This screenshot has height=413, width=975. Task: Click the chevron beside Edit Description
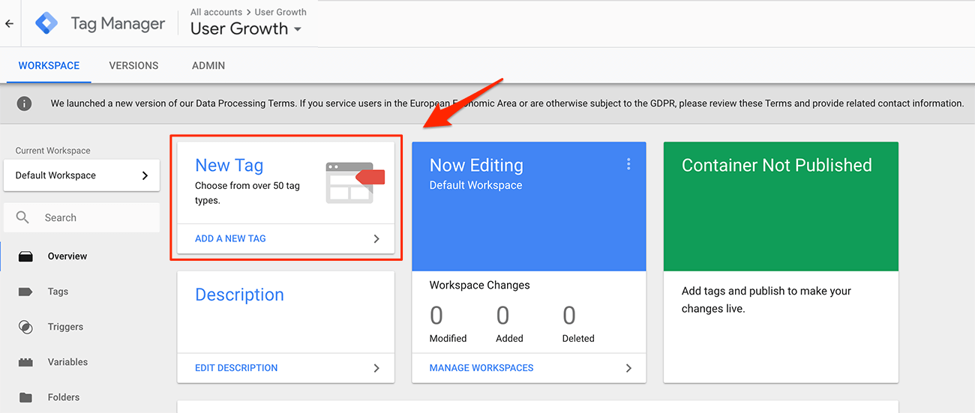(x=376, y=368)
